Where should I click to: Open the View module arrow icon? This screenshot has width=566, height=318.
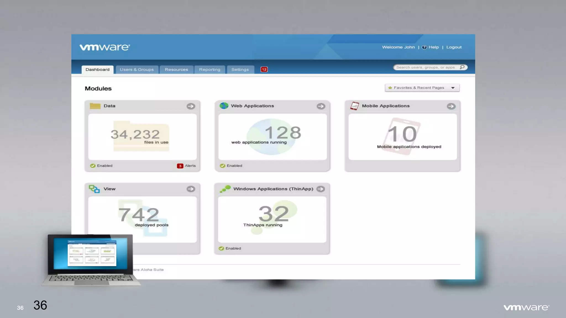click(191, 189)
